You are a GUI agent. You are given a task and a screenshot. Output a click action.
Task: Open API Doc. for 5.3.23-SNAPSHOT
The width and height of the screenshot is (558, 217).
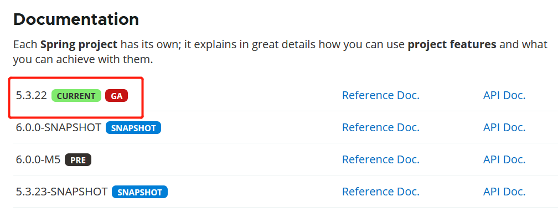(504, 192)
